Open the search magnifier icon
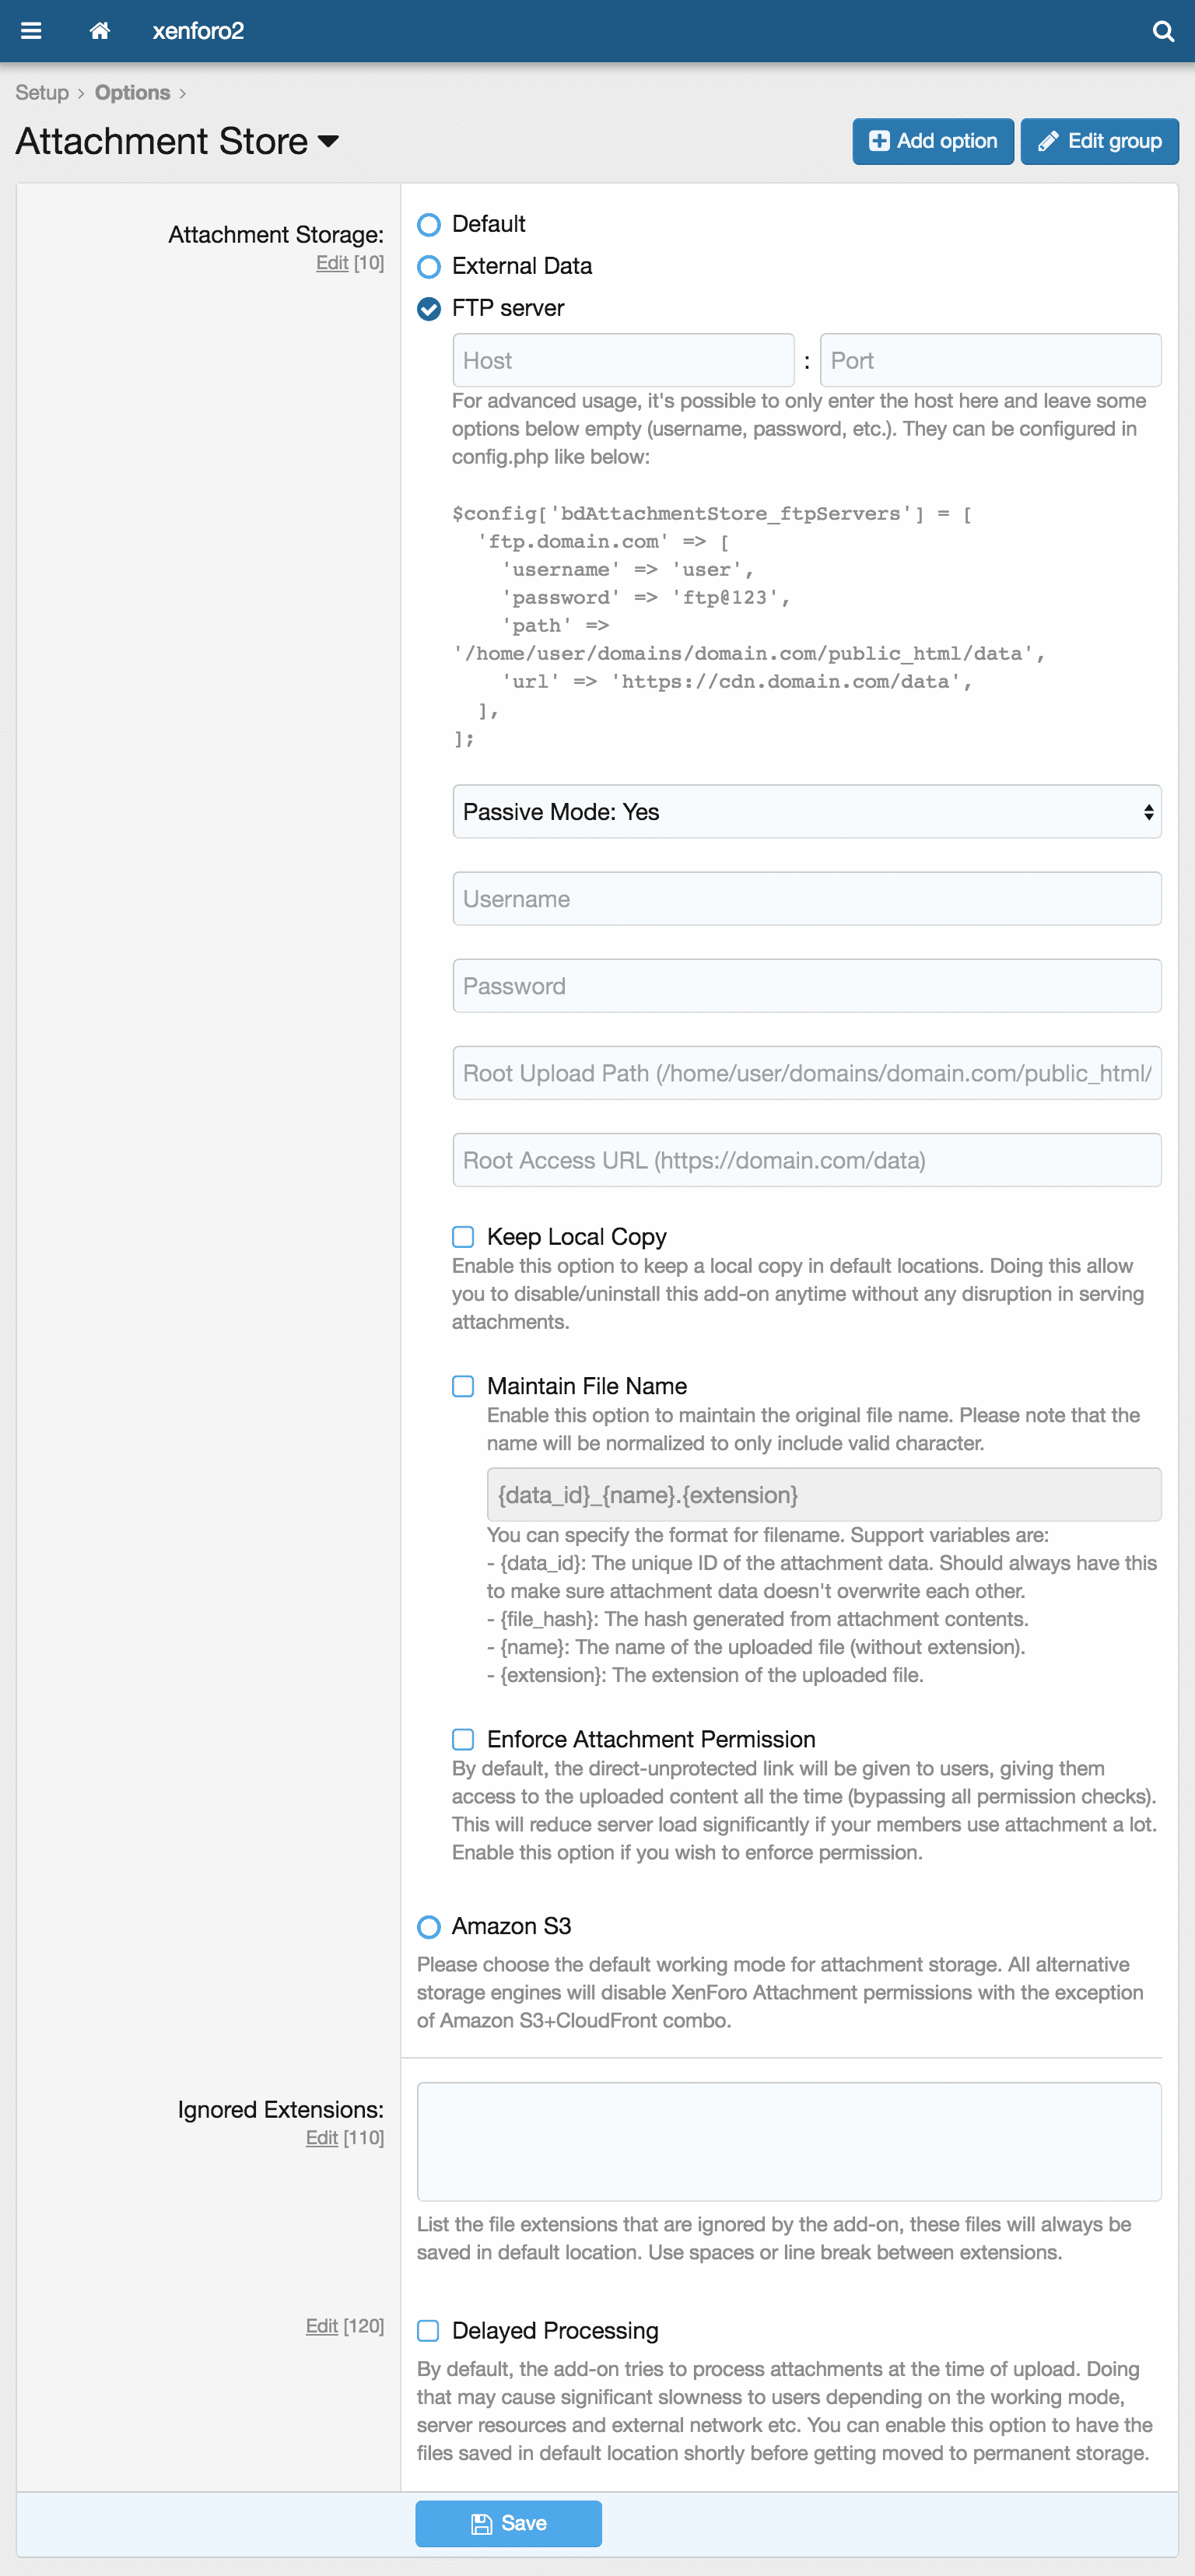1195x2576 pixels. [x=1162, y=31]
